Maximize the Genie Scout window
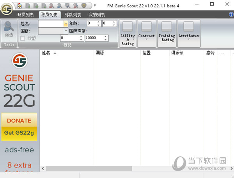 pyautogui.click(x=212, y=4)
